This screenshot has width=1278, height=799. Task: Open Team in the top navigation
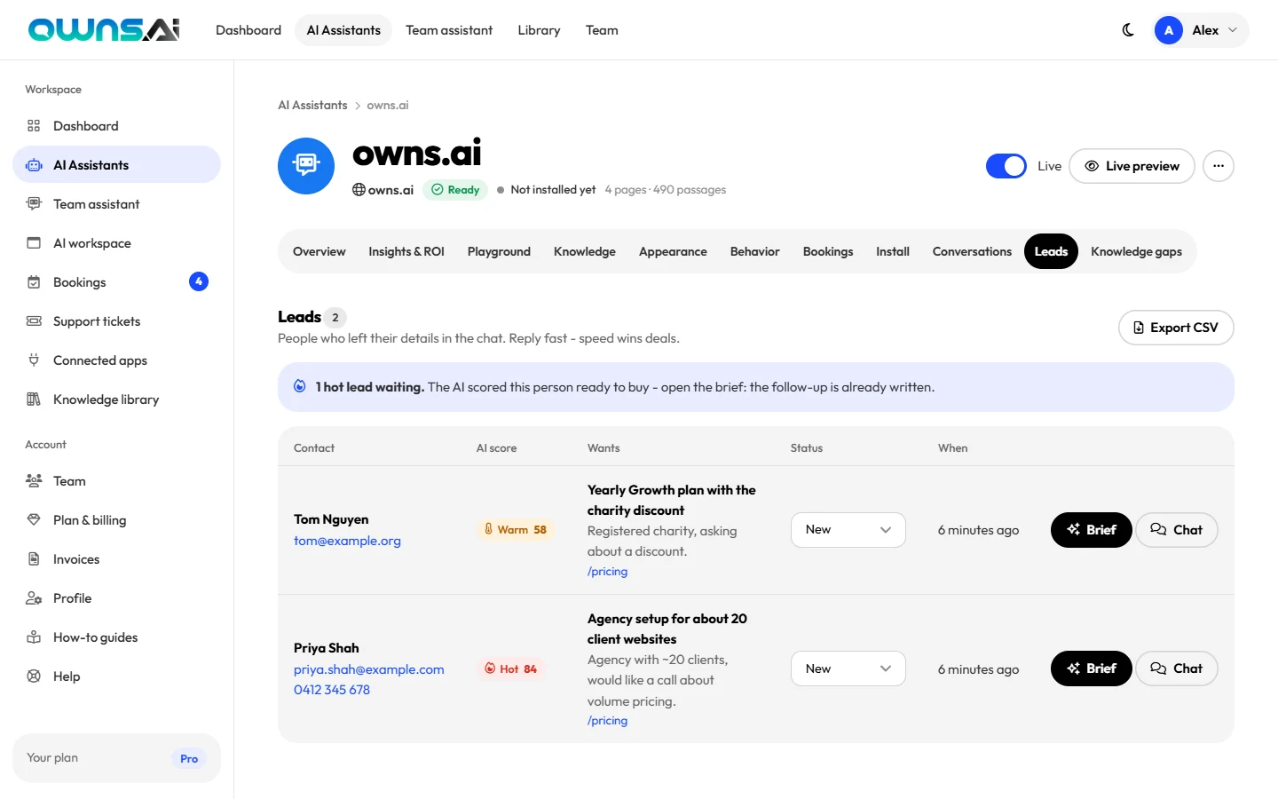[602, 30]
